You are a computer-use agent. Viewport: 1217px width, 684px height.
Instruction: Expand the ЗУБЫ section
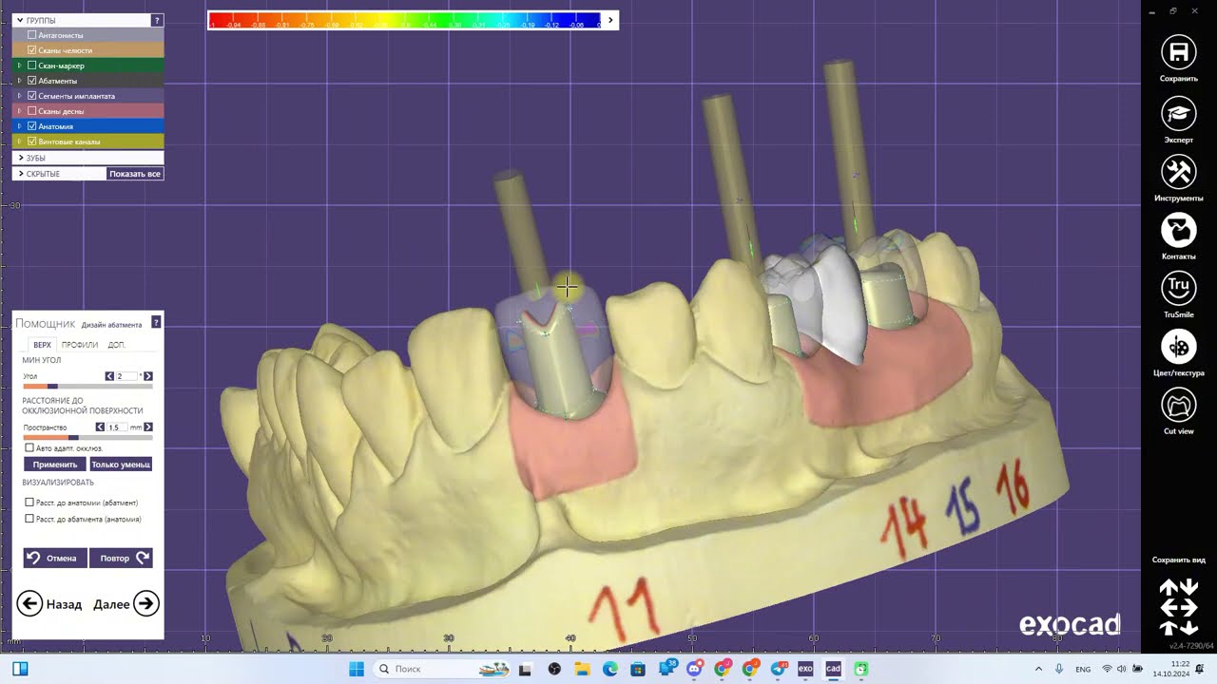20,158
